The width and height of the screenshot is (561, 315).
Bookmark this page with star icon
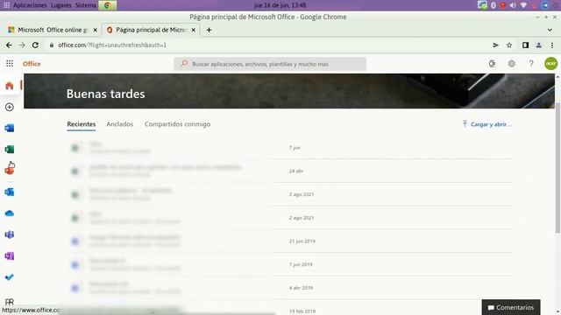point(509,45)
